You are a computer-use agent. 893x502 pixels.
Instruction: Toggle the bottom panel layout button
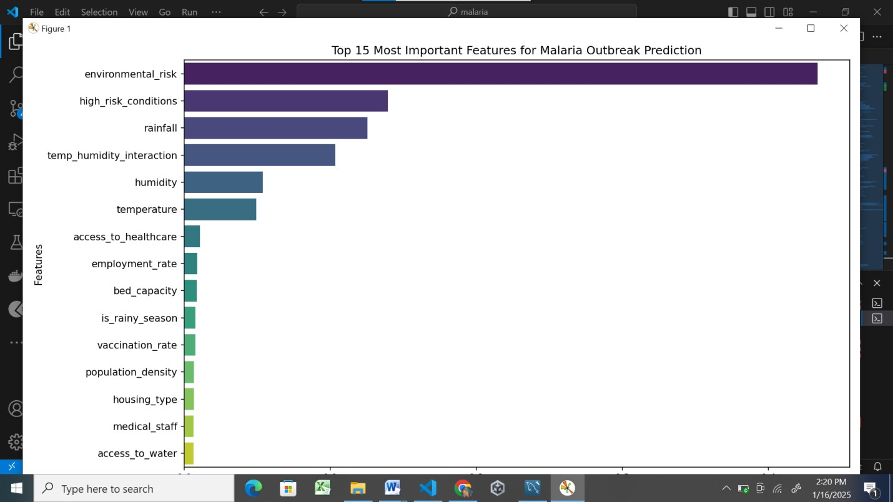tap(751, 12)
